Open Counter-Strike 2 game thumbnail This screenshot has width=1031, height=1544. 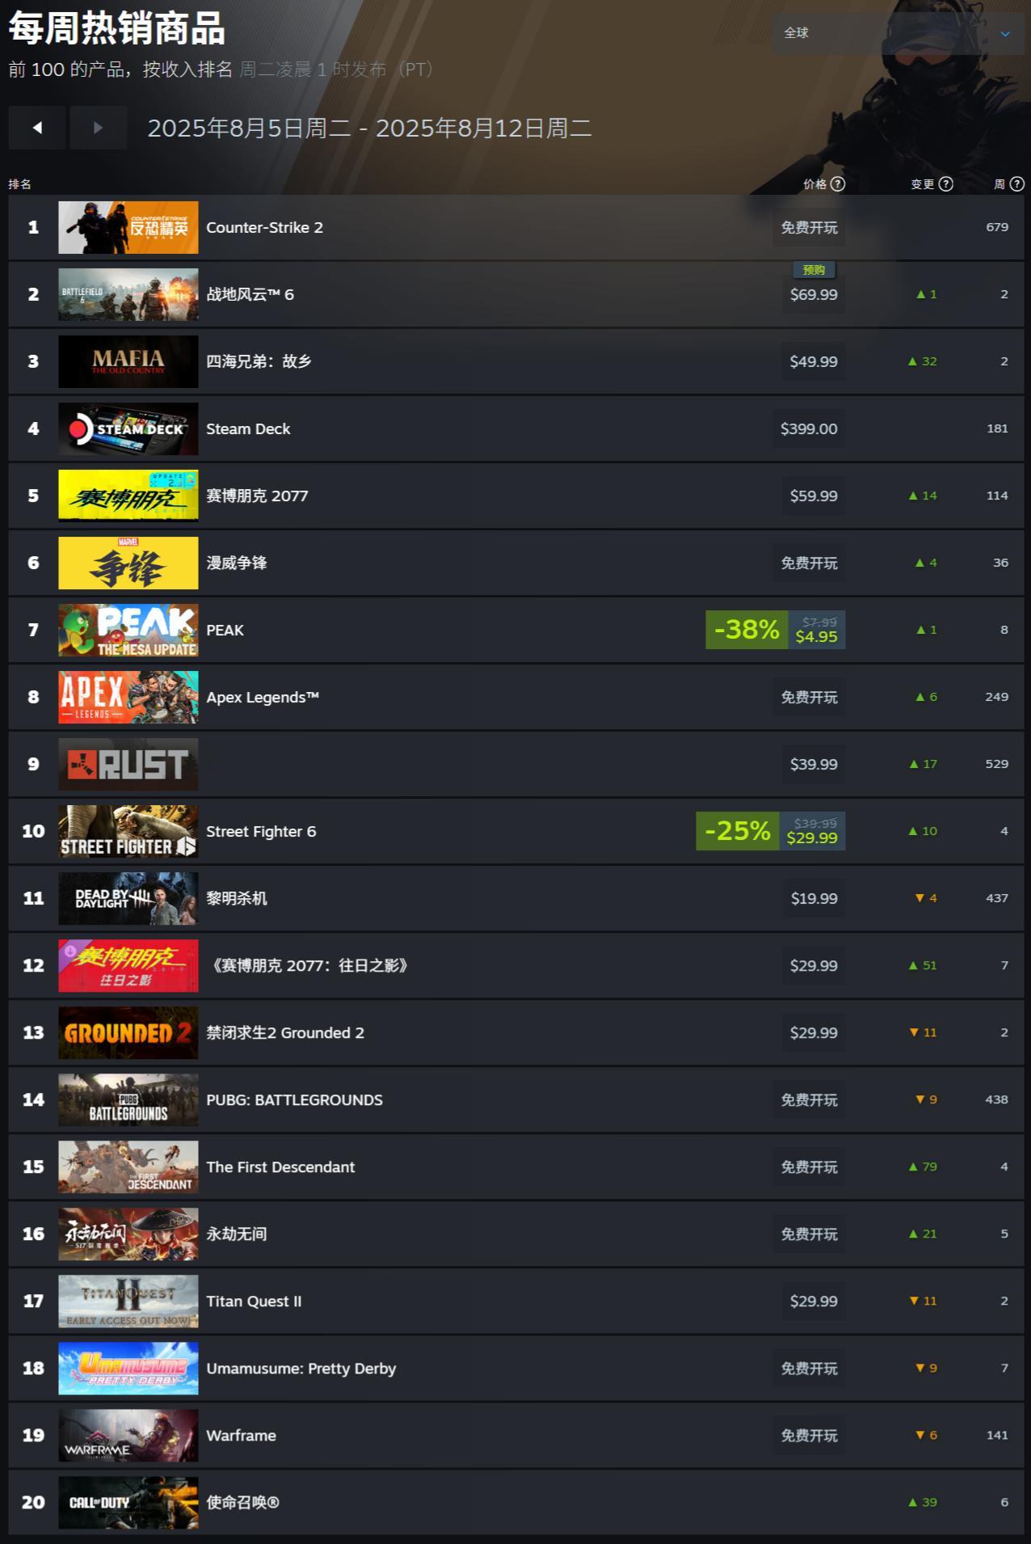pyautogui.click(x=128, y=227)
